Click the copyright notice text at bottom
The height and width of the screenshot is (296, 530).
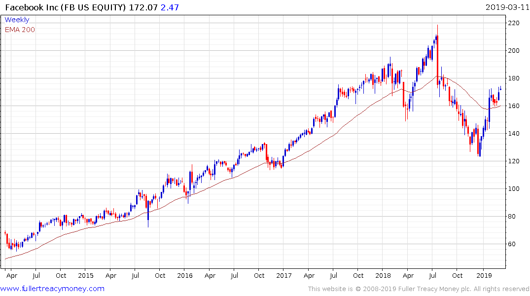pyautogui.click(x=419, y=289)
